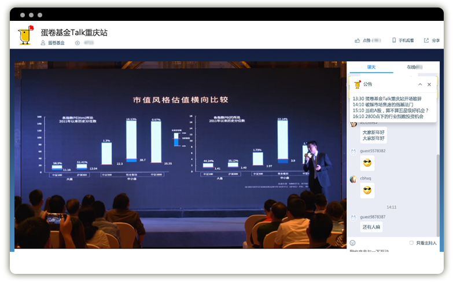This screenshot has height=282, width=453.
Task: Click the yellow egg-roll channel logo
Action: point(25,36)
